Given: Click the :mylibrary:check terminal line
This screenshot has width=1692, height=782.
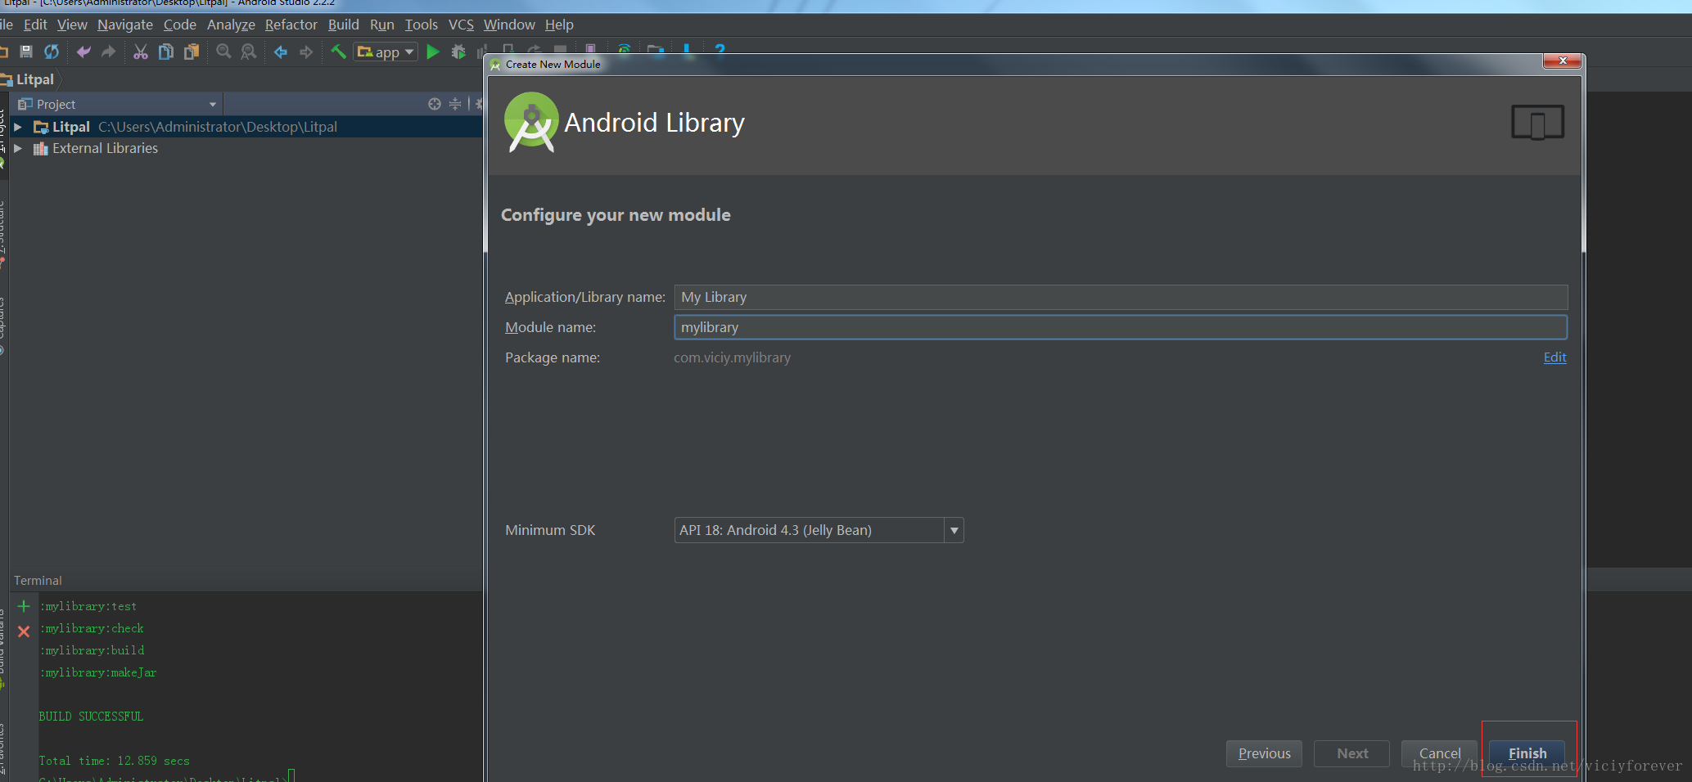Looking at the screenshot, I should (x=92, y=628).
